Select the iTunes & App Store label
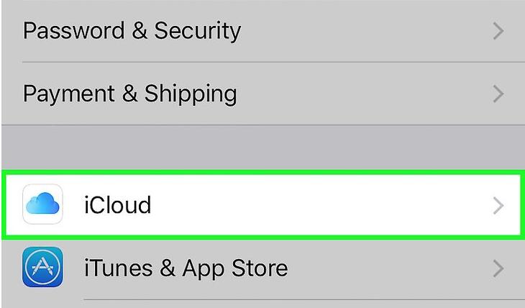 point(186,268)
